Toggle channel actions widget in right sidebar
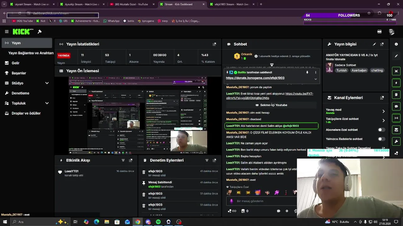 [396, 130]
